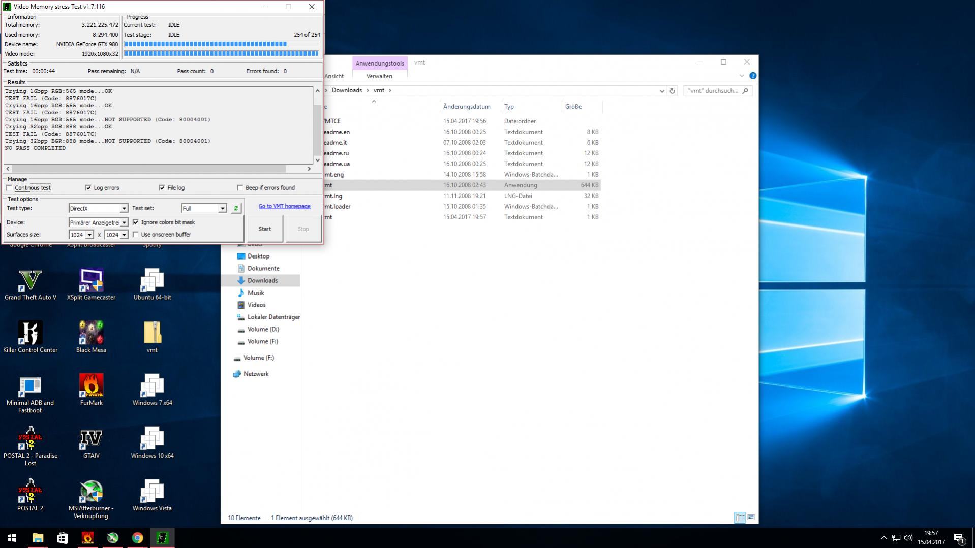Click the Downloads breadcrumb in address bar
The width and height of the screenshot is (975, 548).
pyautogui.click(x=347, y=90)
